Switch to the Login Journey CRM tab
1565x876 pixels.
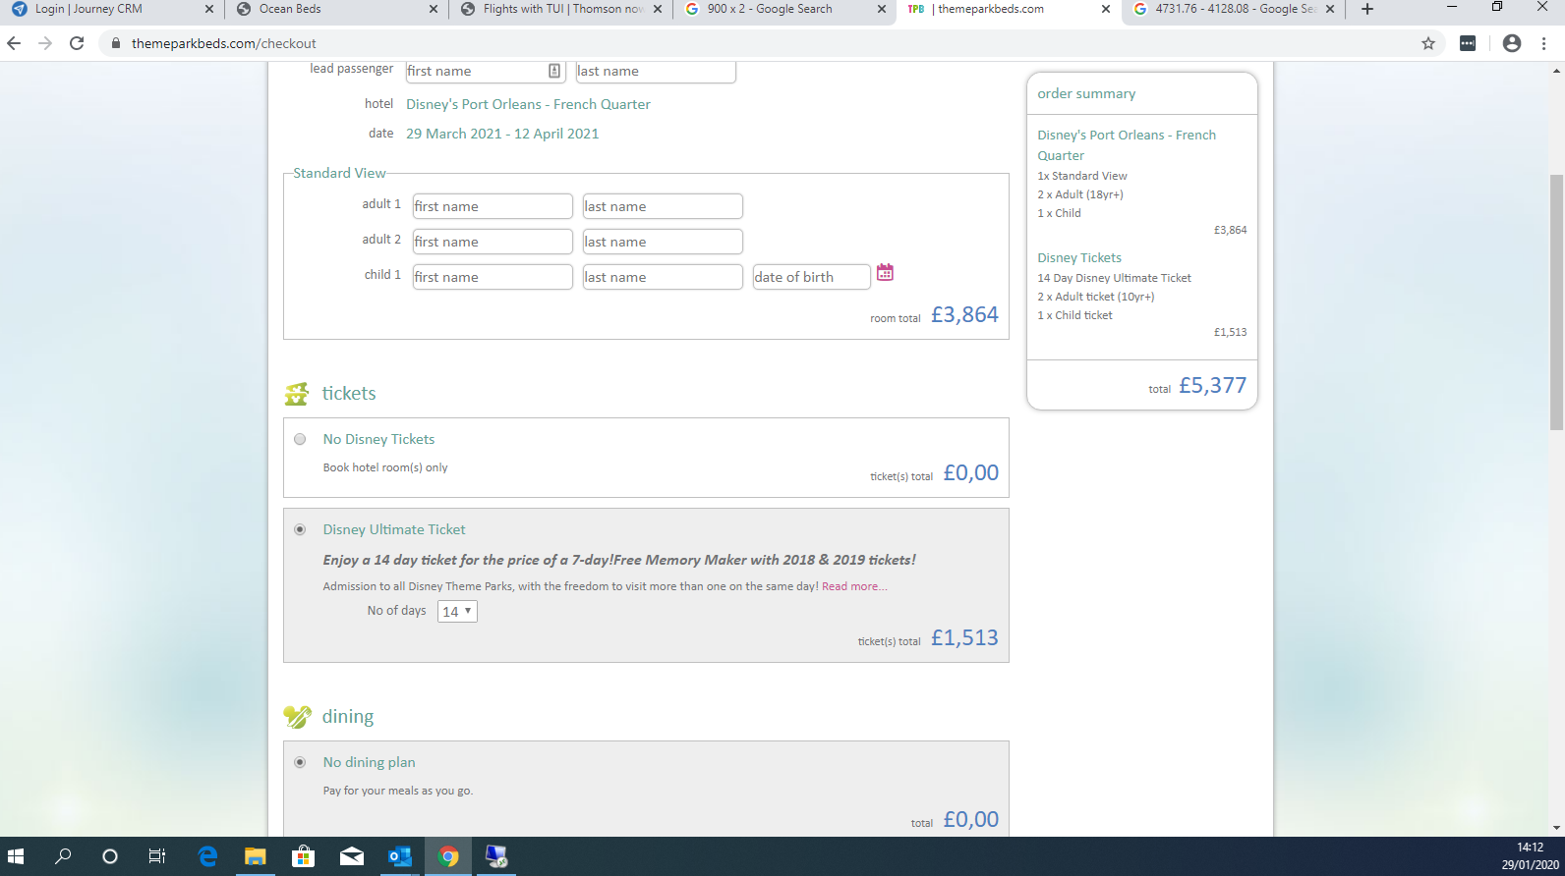(x=112, y=9)
